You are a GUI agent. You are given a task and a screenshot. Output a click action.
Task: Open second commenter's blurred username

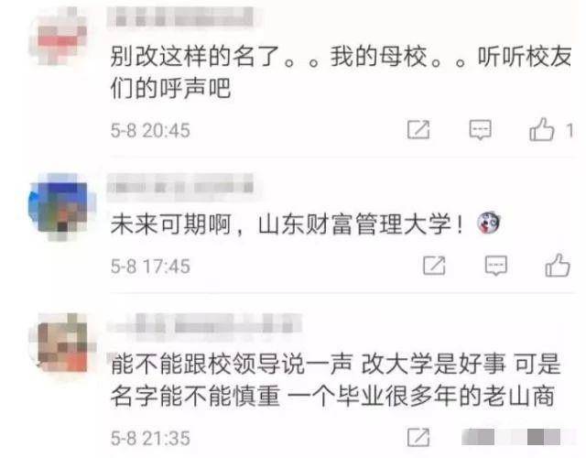tap(181, 184)
